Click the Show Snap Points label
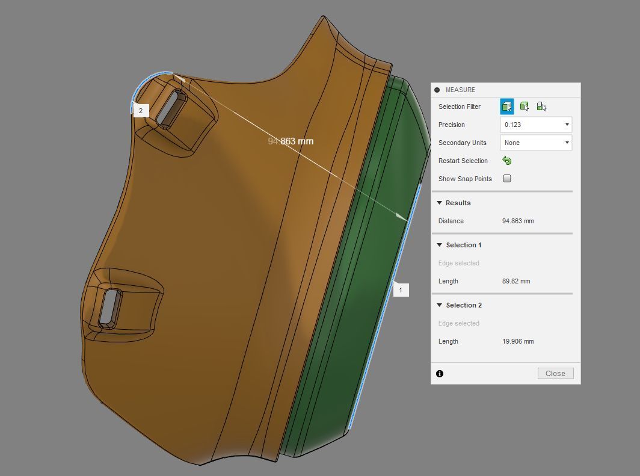 pos(465,179)
